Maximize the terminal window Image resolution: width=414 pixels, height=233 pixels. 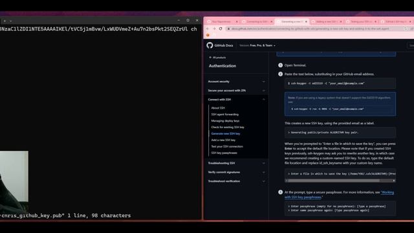point(188,20)
